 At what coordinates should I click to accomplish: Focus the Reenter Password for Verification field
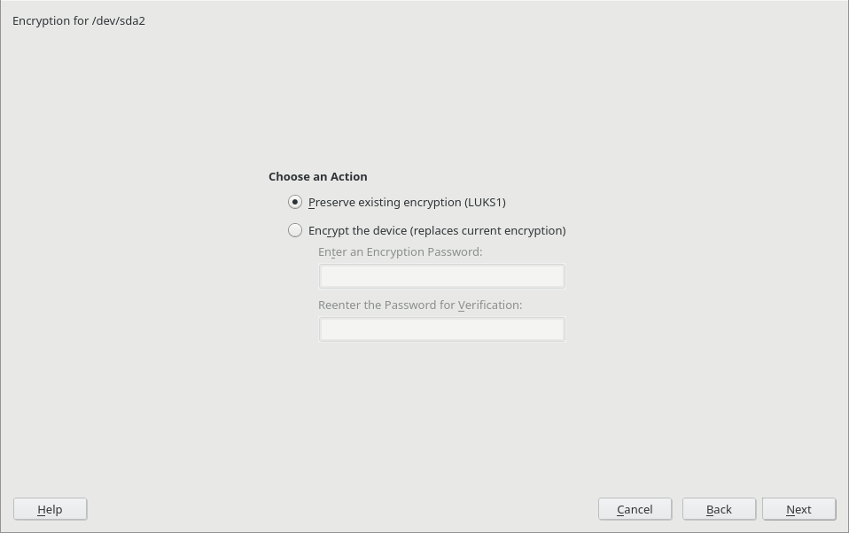click(x=442, y=329)
